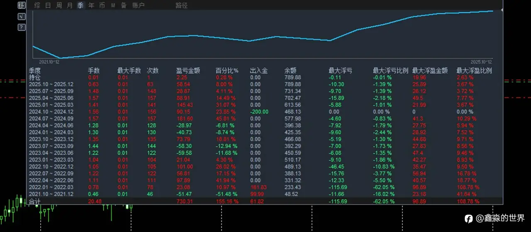
Task: Click the 合计 totals row label
Action: pyautogui.click(x=35, y=201)
